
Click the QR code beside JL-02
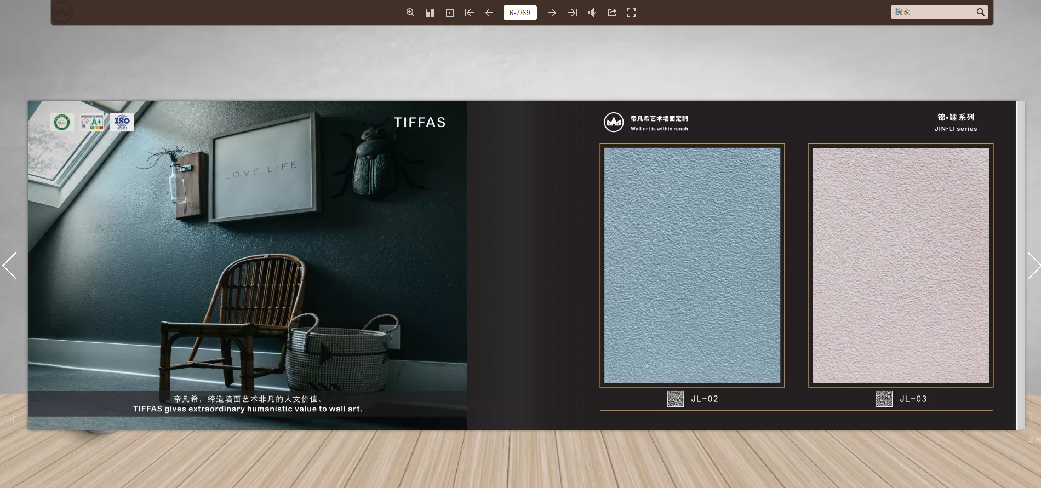pyautogui.click(x=676, y=399)
